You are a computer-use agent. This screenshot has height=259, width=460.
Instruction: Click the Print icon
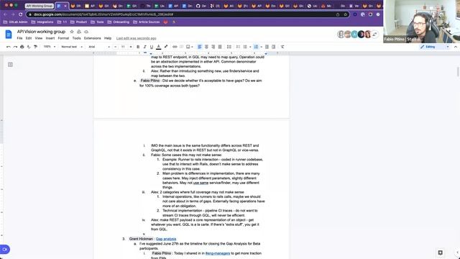point(22,47)
